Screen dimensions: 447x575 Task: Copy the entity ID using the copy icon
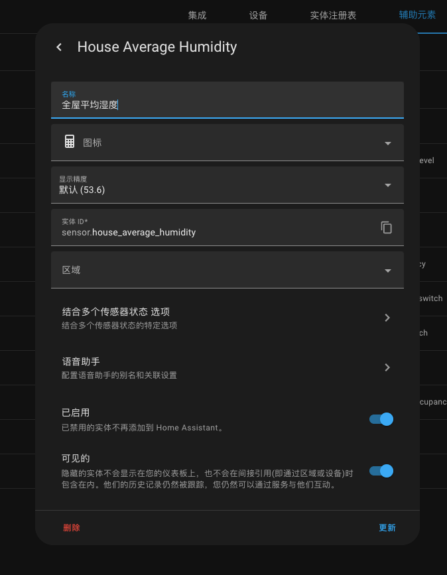click(x=387, y=227)
